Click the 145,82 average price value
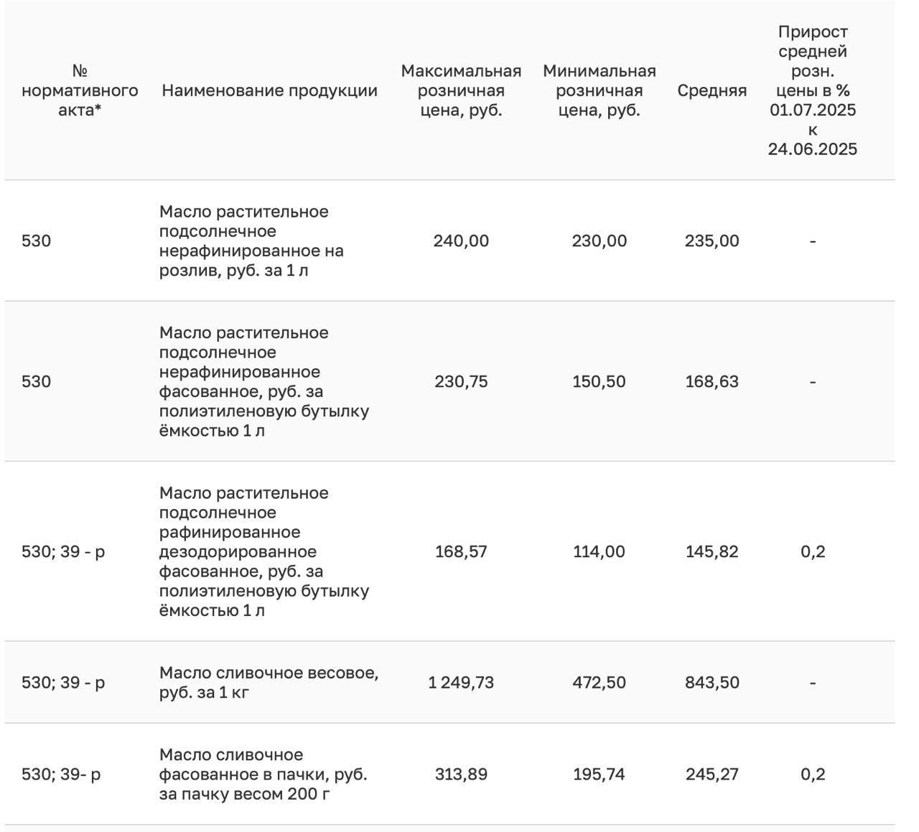 (x=712, y=552)
